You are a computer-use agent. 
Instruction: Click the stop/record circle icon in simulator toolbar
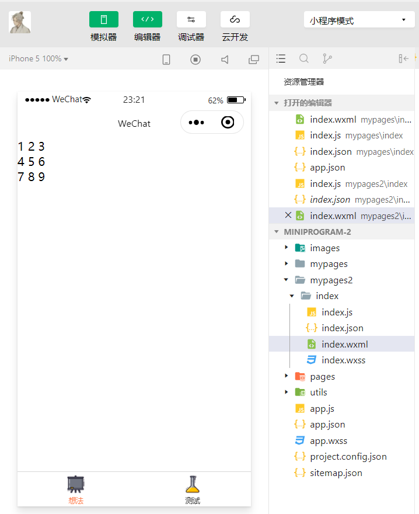click(195, 60)
